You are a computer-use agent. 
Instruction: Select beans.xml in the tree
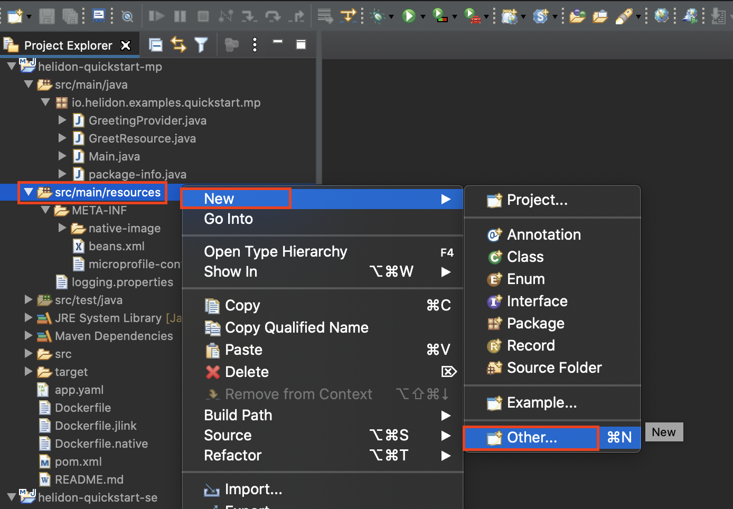(x=116, y=246)
